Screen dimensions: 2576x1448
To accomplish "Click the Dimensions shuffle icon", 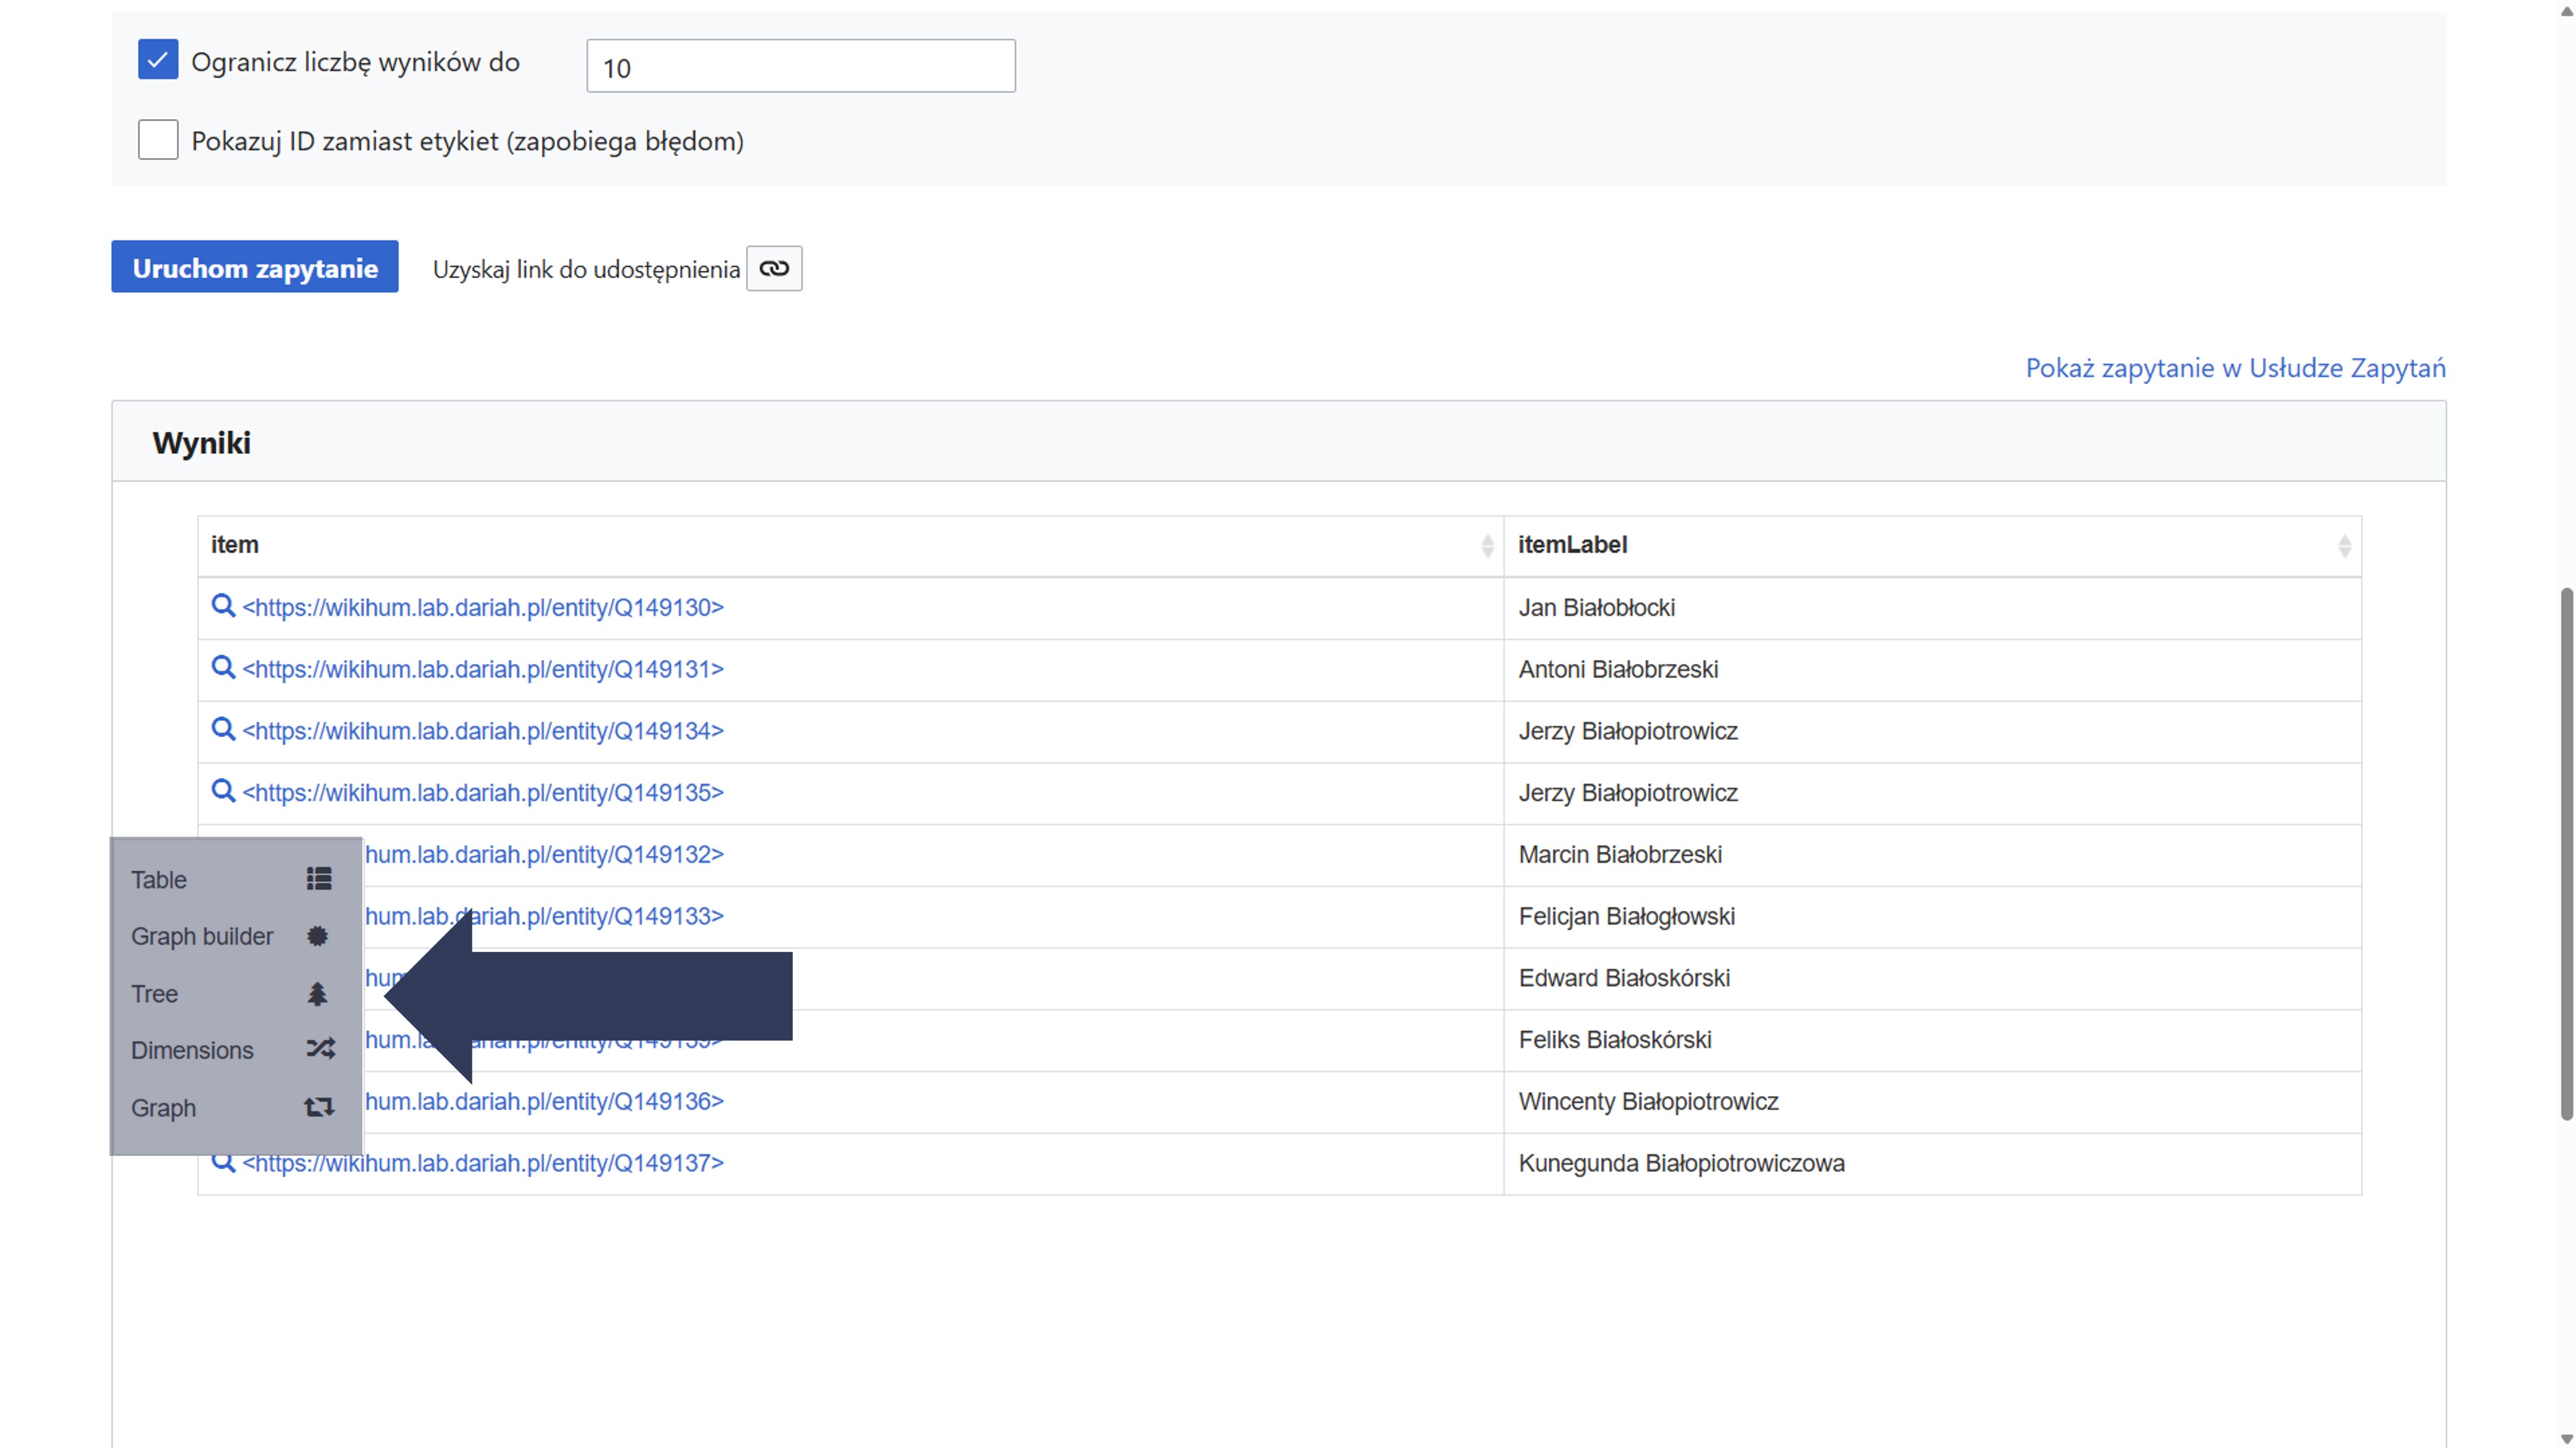I will coord(320,1049).
